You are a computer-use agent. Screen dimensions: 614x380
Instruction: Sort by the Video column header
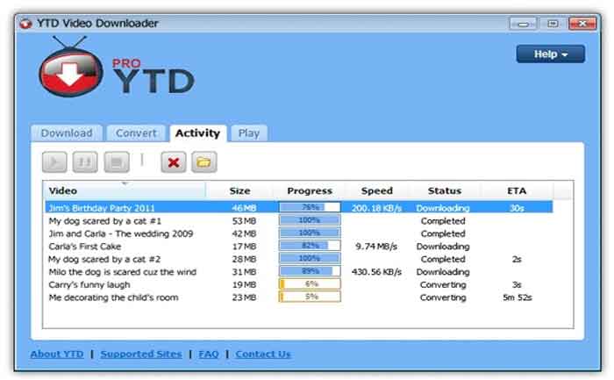click(125, 190)
